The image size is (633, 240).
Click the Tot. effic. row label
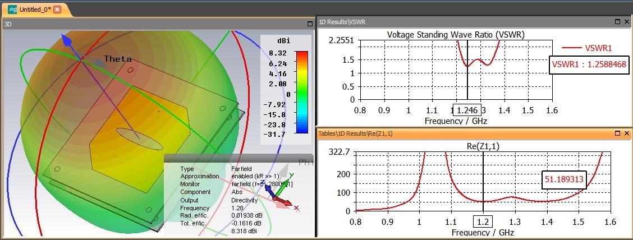(x=193, y=224)
